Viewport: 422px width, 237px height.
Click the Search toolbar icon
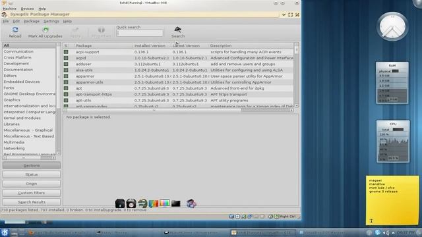(177, 29)
